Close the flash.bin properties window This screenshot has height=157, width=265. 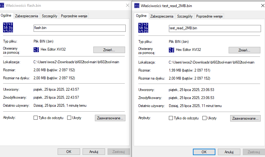(x=128, y=6)
